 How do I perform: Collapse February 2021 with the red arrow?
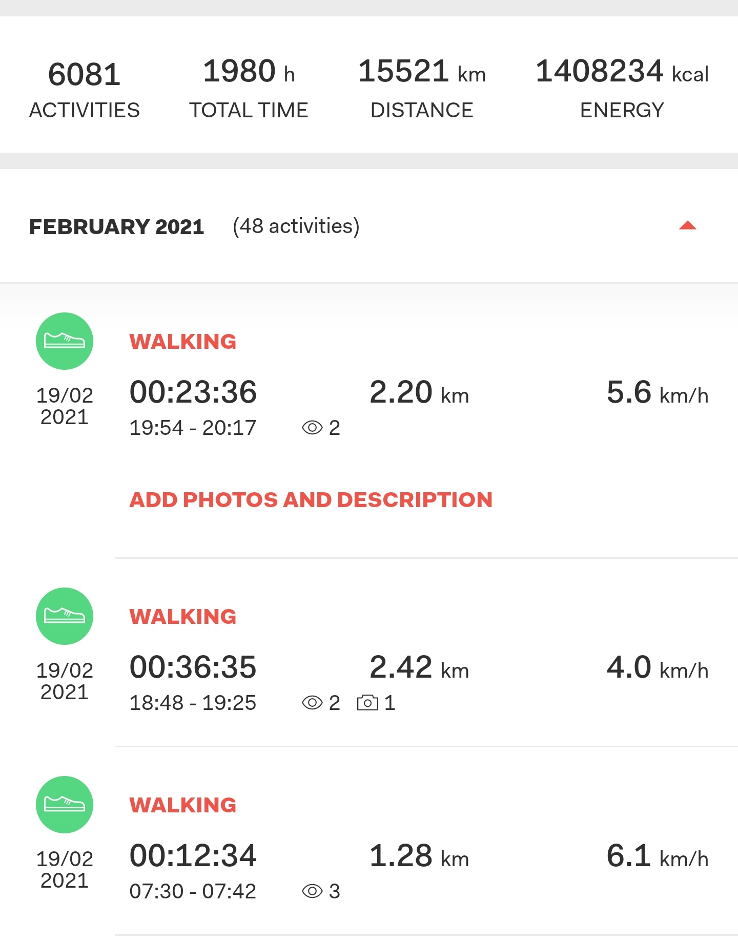click(x=687, y=225)
